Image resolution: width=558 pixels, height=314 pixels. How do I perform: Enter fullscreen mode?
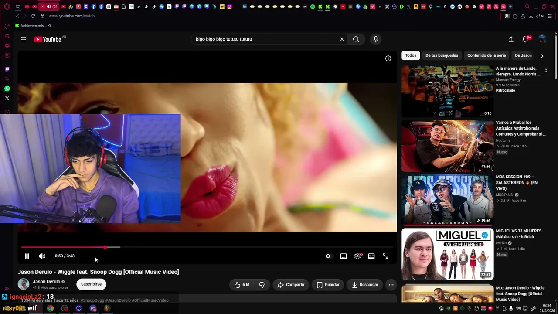(x=385, y=256)
